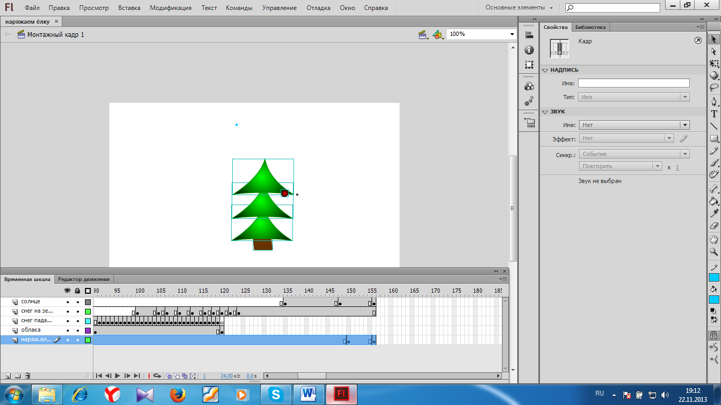The height and width of the screenshot is (405, 721).
Task: Select the Selection (black arrow) tool
Action: 714,39
